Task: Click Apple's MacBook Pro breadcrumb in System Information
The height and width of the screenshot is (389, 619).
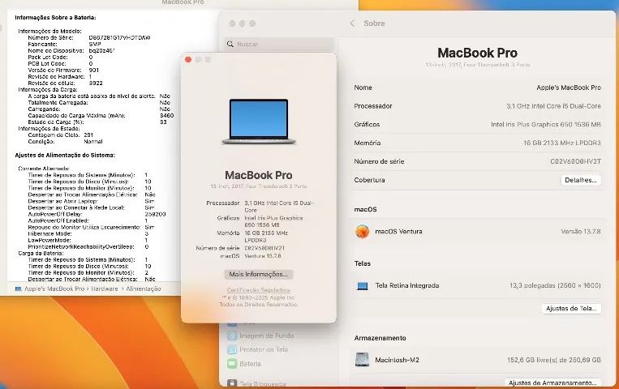Action: [54, 289]
